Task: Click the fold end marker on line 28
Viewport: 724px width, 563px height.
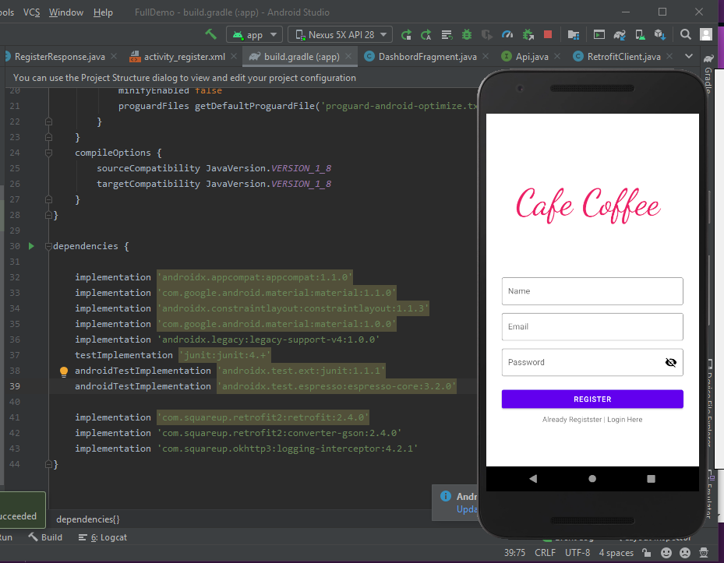Action: (x=48, y=215)
